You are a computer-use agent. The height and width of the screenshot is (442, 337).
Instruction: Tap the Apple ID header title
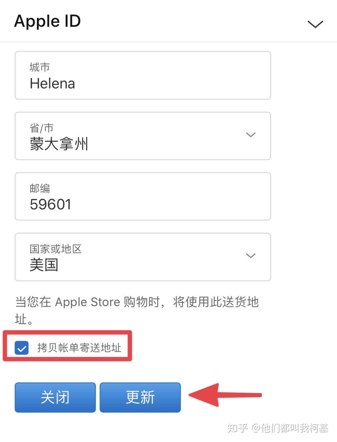coord(47,21)
